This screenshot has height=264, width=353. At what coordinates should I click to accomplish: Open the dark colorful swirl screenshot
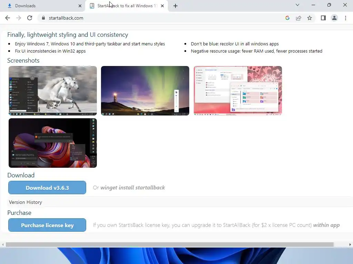[53, 143]
